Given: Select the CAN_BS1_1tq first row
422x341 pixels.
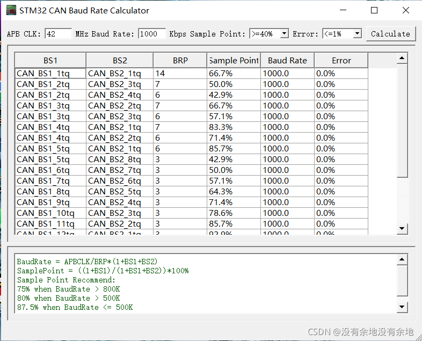Looking at the screenshot, I should pos(50,74).
